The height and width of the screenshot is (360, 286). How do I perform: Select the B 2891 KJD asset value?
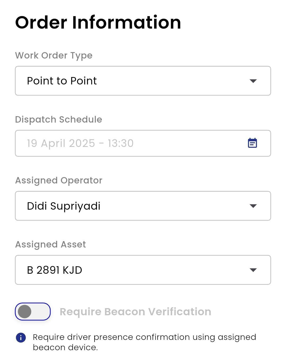click(x=55, y=270)
